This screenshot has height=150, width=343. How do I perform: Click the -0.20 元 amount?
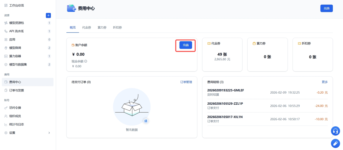(322, 93)
